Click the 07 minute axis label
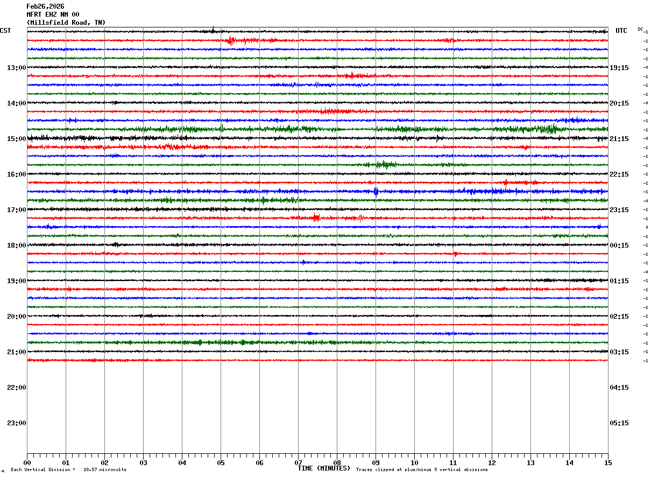Screen dimensions: 651x477 (298, 463)
